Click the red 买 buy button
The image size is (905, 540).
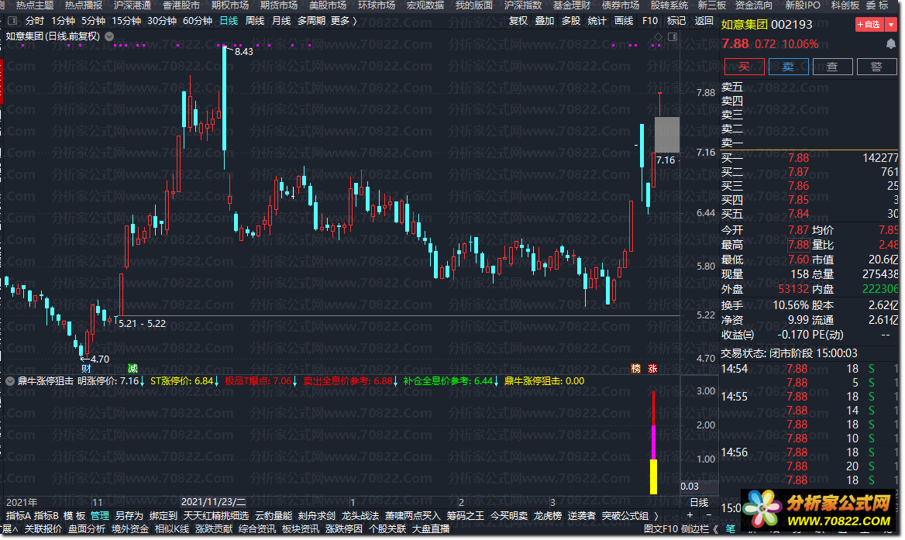coord(744,67)
